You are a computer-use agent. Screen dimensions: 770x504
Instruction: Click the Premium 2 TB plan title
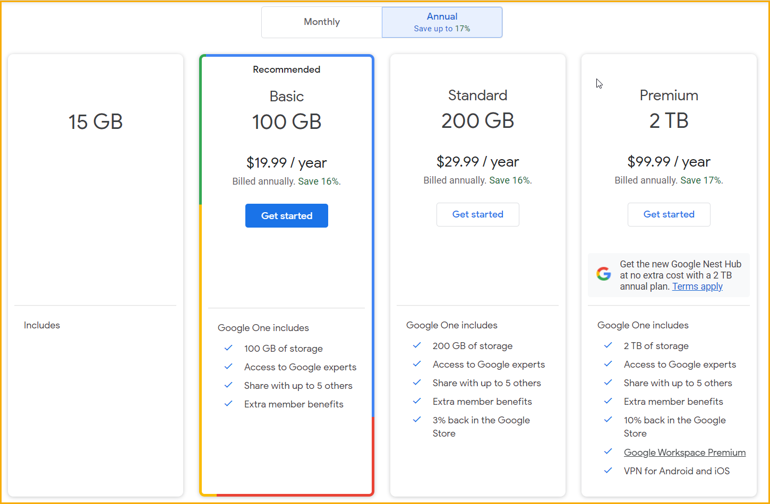tap(669, 95)
